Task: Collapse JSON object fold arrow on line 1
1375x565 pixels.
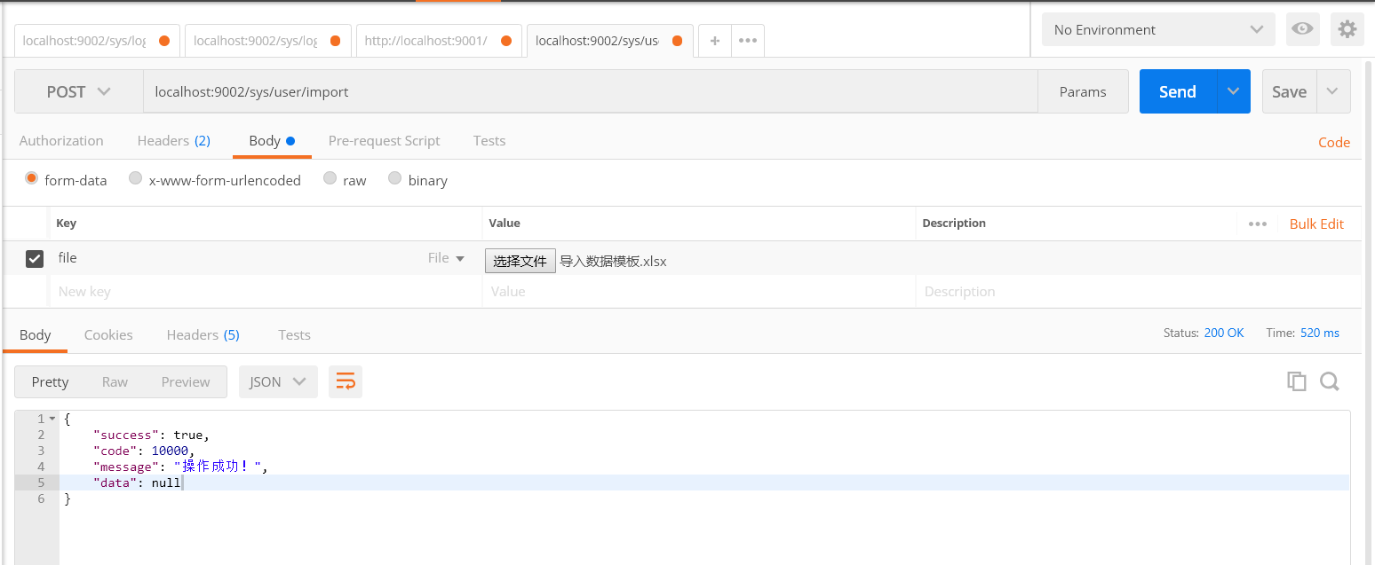Action: tap(52, 419)
